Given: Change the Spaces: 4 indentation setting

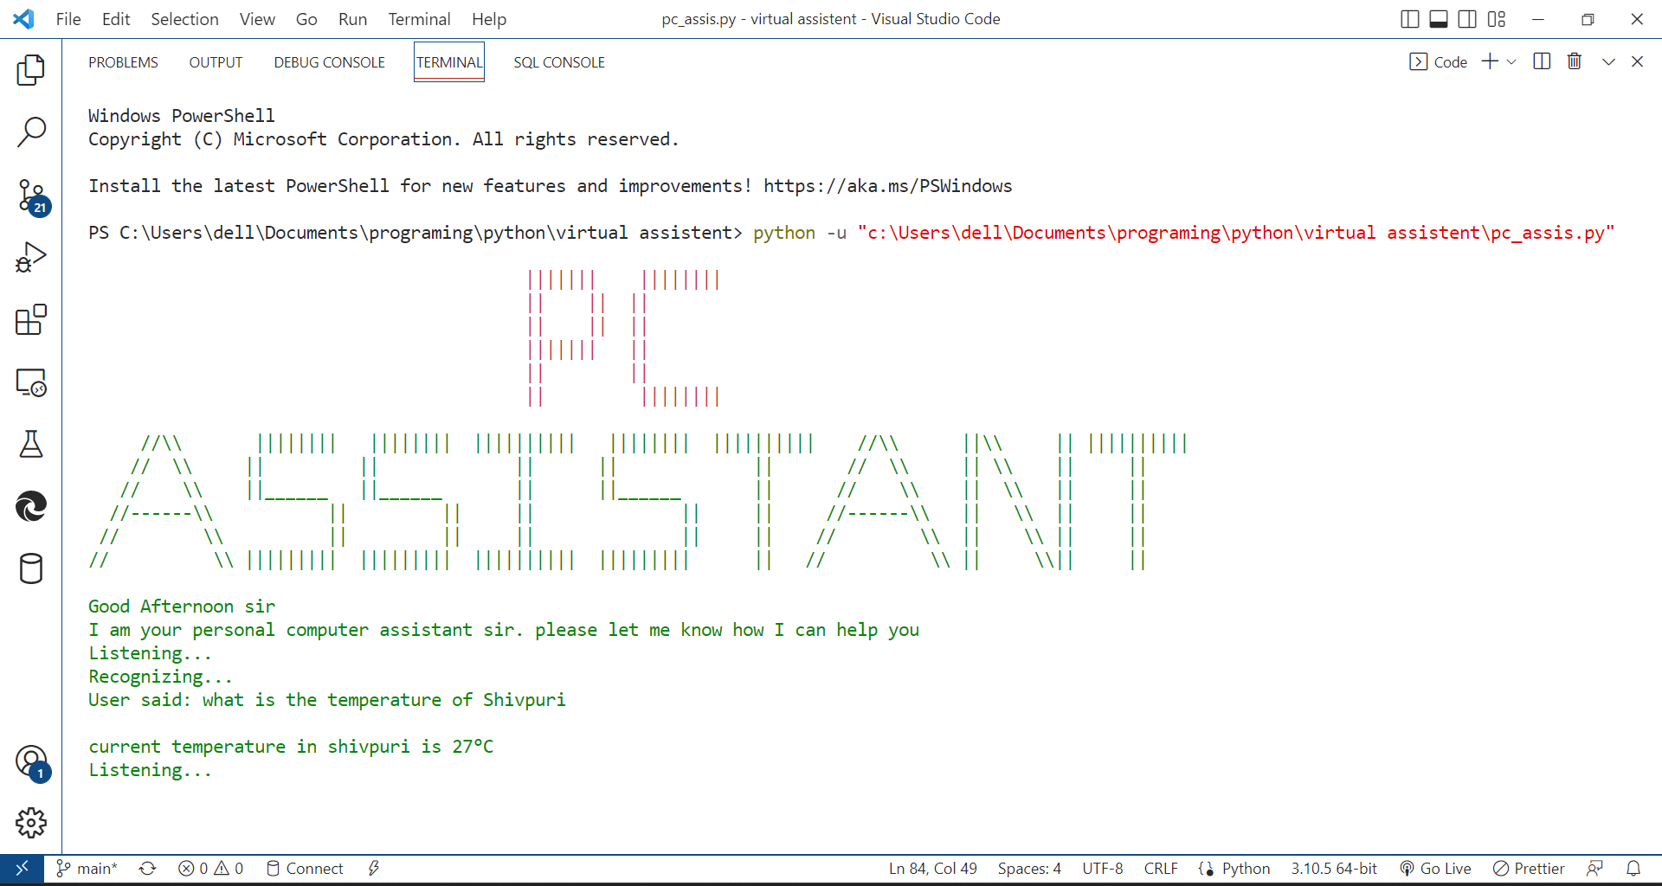Looking at the screenshot, I should click(x=1029, y=868).
